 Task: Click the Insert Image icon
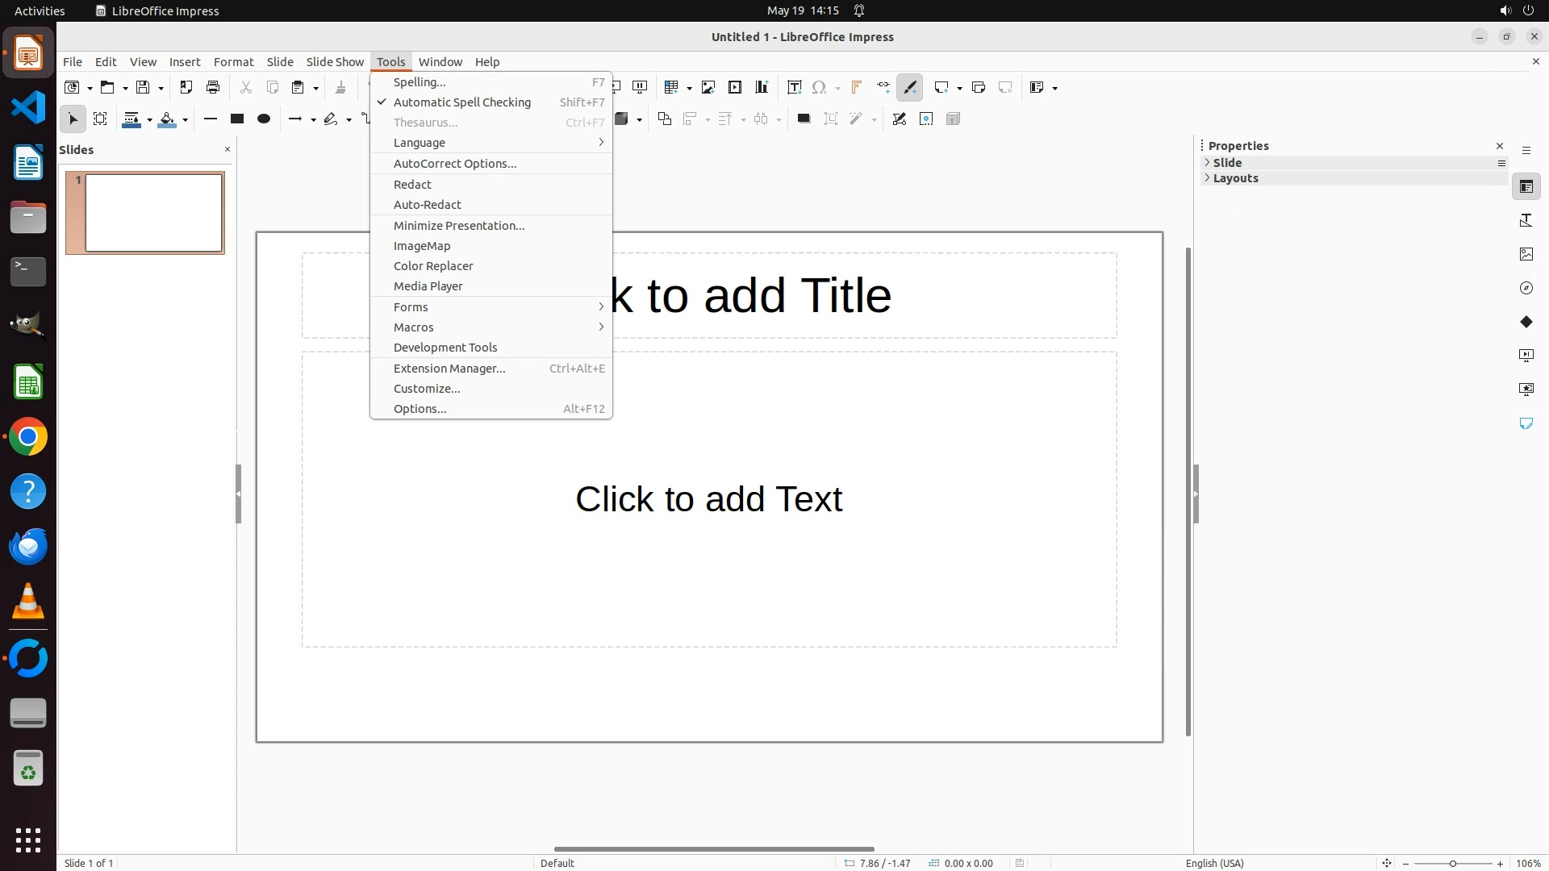pyautogui.click(x=708, y=88)
